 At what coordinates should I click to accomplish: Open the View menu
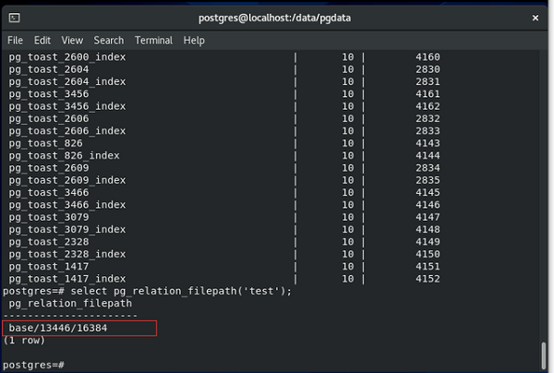click(72, 41)
